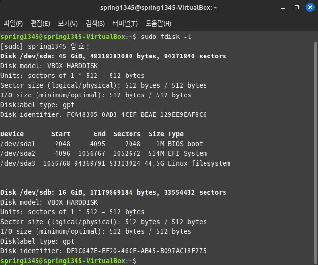Maximize the terminal window
This screenshot has width=318, height=265.
tap(297, 7)
